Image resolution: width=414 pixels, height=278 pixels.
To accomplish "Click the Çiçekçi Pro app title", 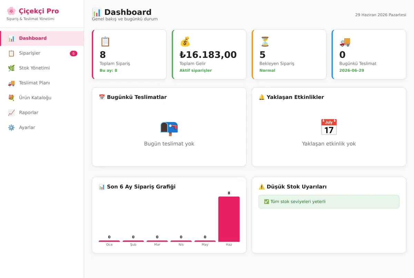I will 39,11.
